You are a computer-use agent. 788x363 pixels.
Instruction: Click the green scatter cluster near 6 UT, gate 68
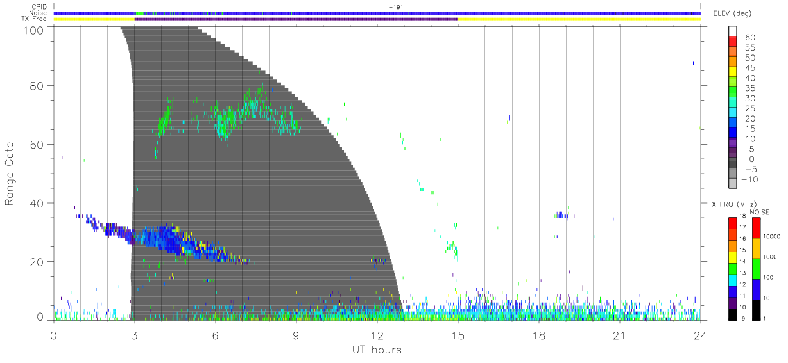pyautogui.click(x=223, y=120)
